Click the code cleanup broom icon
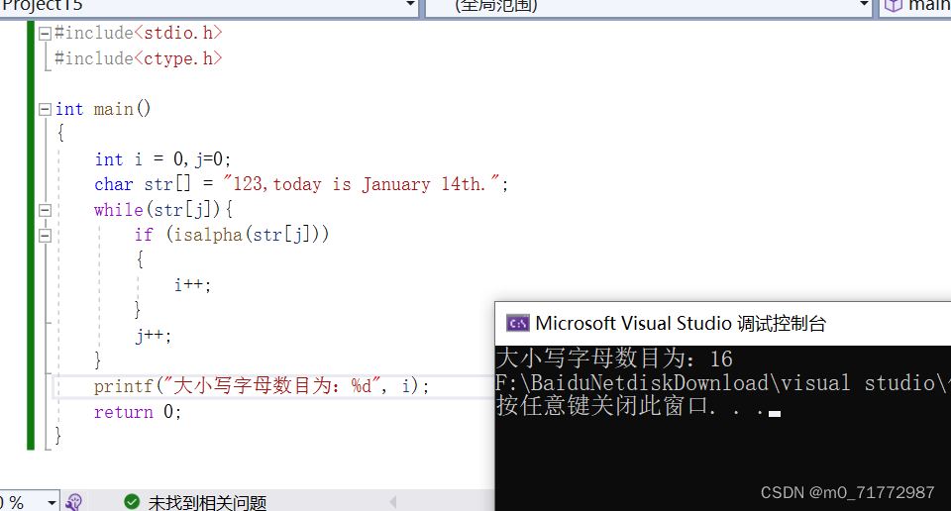Image resolution: width=951 pixels, height=511 pixels. pos(73,502)
